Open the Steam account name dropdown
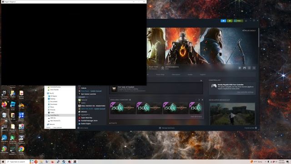 (238, 21)
